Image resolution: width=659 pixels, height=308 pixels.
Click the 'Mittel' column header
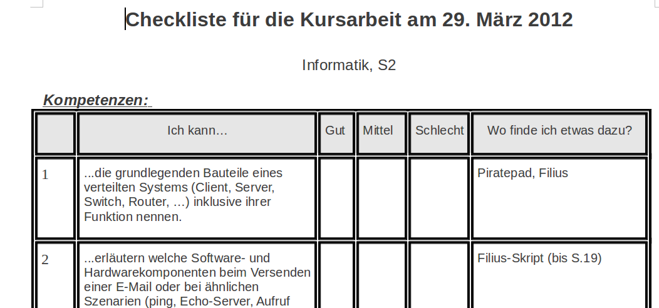click(378, 131)
